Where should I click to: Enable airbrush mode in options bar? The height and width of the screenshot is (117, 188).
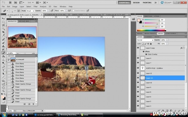pyautogui.click(x=70, y=11)
